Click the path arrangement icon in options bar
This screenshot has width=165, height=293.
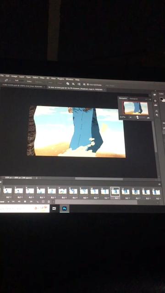click(x=79, y=84)
